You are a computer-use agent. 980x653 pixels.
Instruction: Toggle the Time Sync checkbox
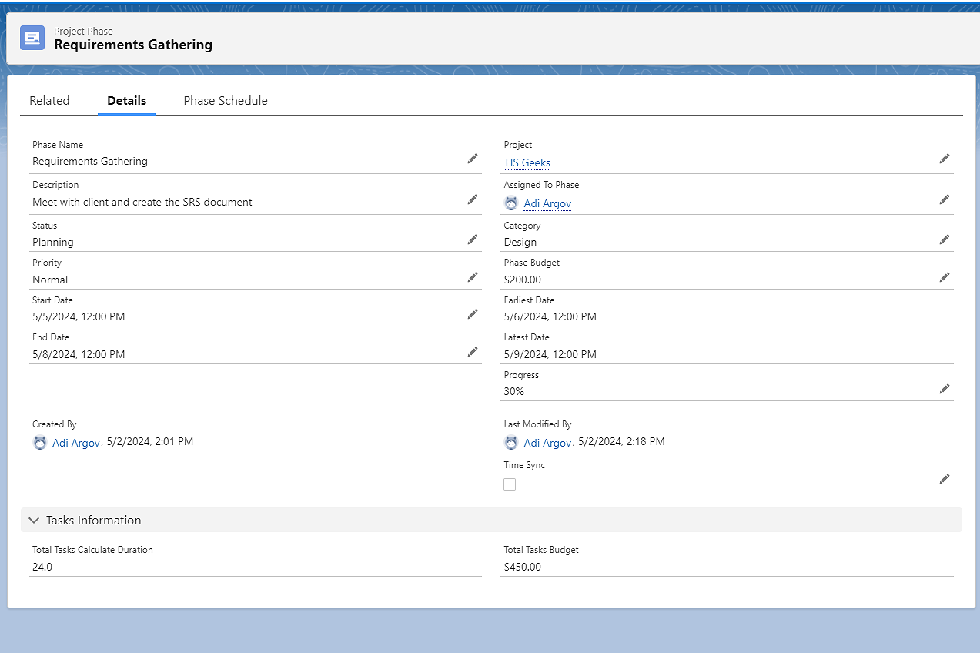pyautogui.click(x=510, y=484)
